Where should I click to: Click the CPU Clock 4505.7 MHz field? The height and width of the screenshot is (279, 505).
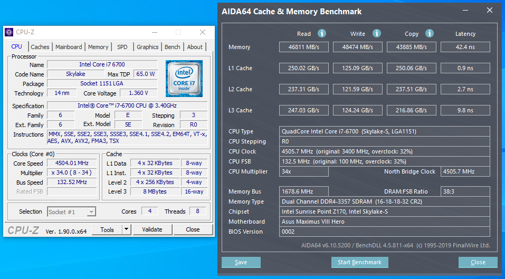click(x=385, y=151)
